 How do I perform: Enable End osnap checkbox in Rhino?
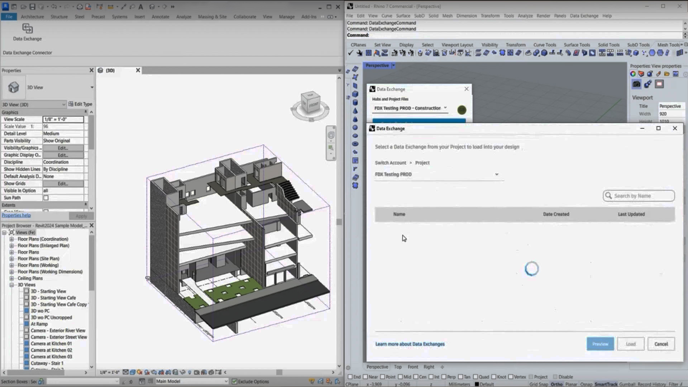(x=350, y=377)
